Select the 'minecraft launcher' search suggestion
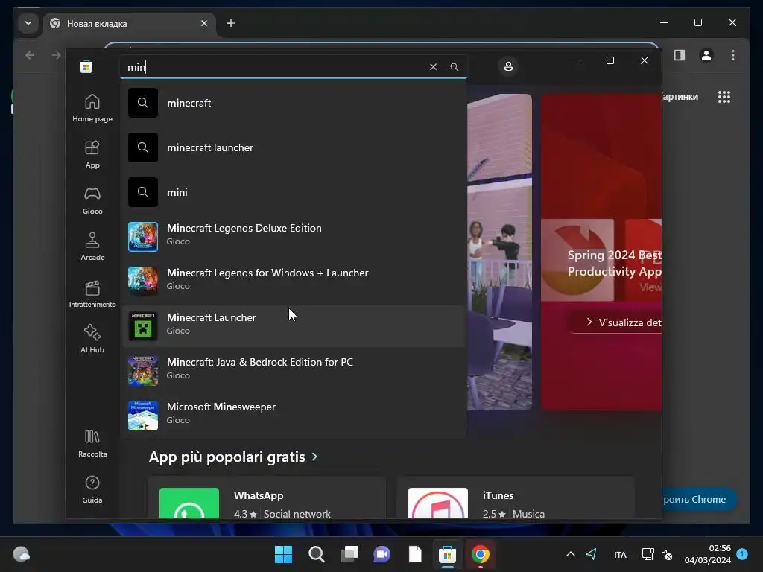The height and width of the screenshot is (572, 763). [x=294, y=147]
